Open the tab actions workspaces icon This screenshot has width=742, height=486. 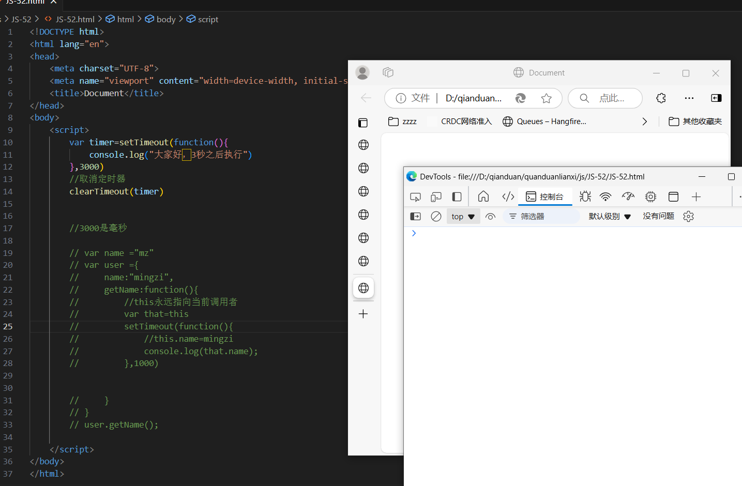point(388,72)
